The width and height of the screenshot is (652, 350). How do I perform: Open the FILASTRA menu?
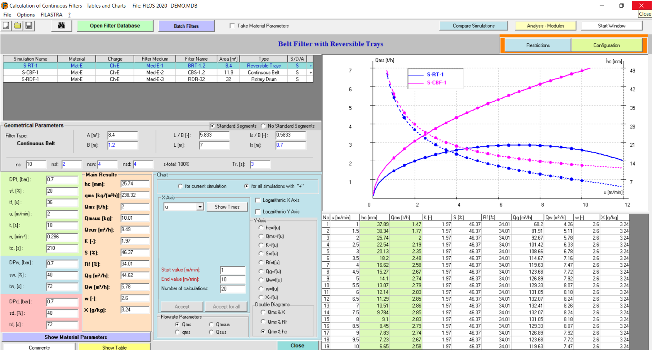tap(52, 15)
